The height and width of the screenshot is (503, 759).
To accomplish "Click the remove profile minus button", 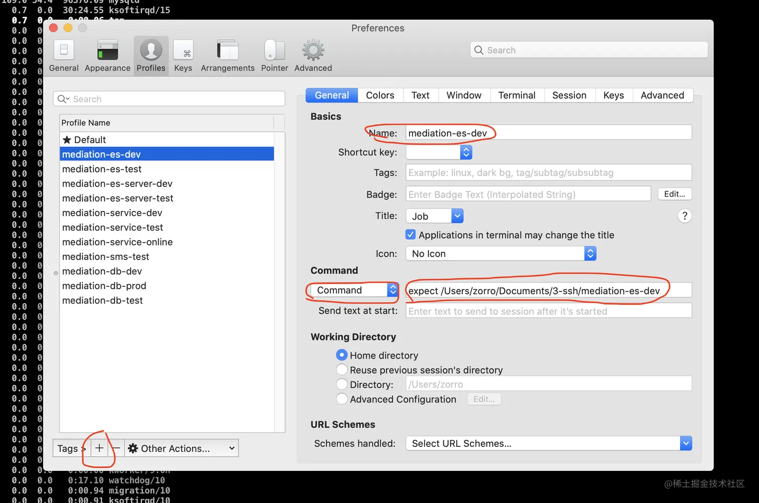I will point(116,448).
